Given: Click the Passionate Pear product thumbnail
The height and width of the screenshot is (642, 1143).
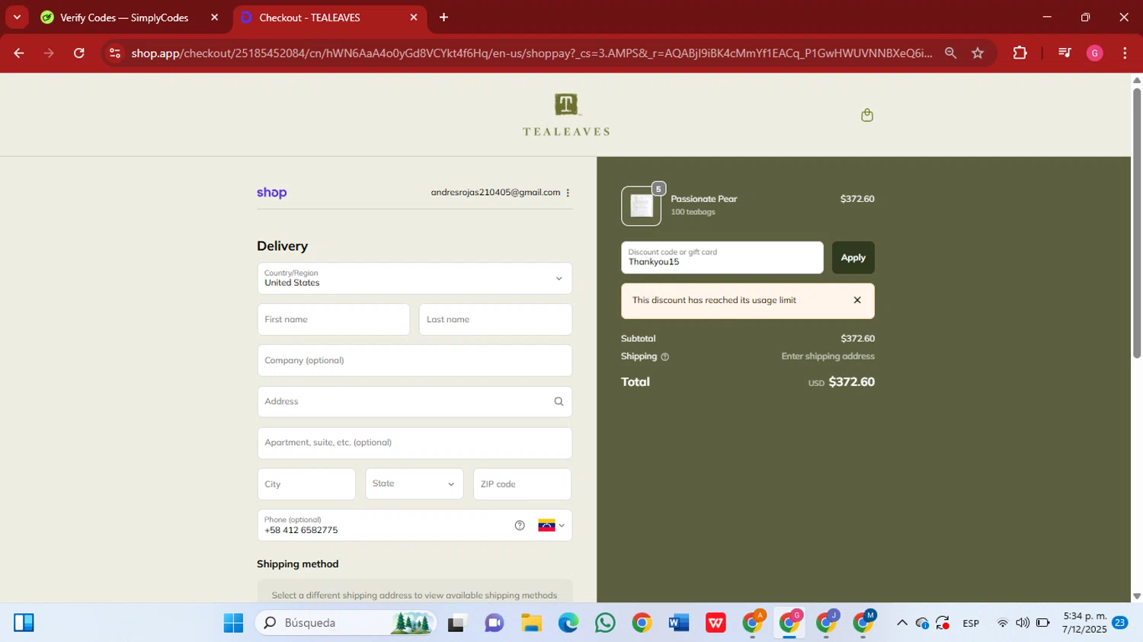Looking at the screenshot, I should 641,206.
